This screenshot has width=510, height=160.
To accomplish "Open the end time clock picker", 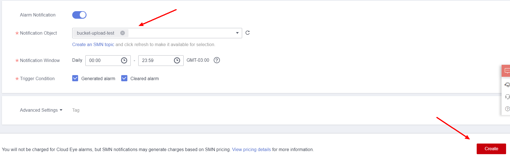I will [177, 61].
